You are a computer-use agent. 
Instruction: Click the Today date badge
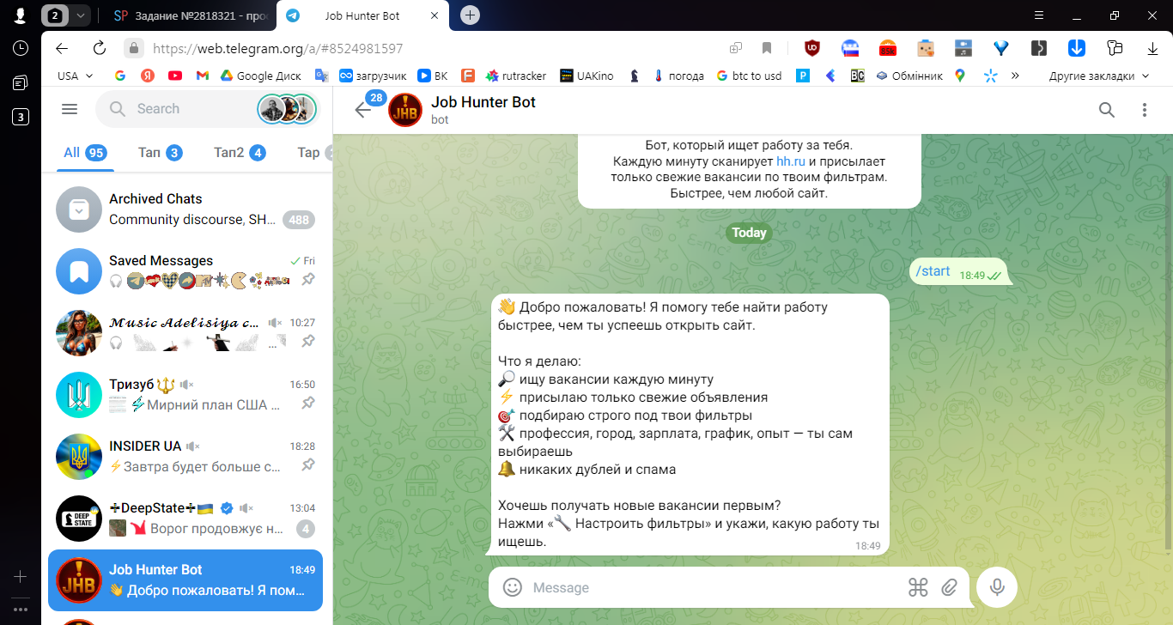pyautogui.click(x=749, y=233)
